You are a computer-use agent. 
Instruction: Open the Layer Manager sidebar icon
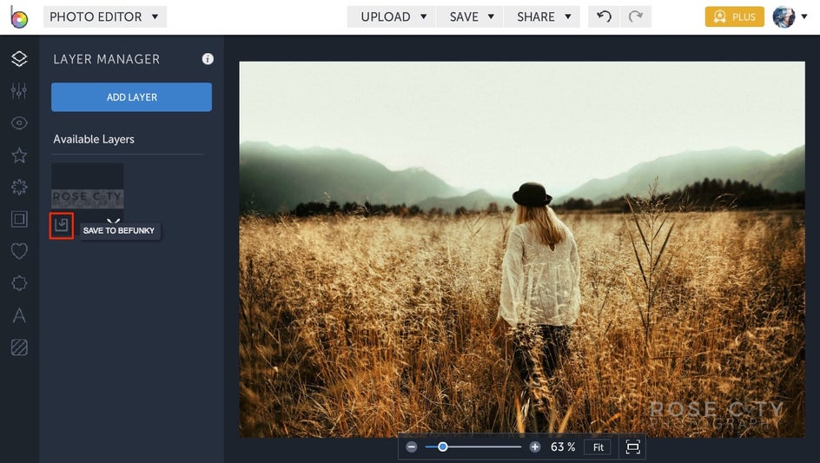[19, 58]
